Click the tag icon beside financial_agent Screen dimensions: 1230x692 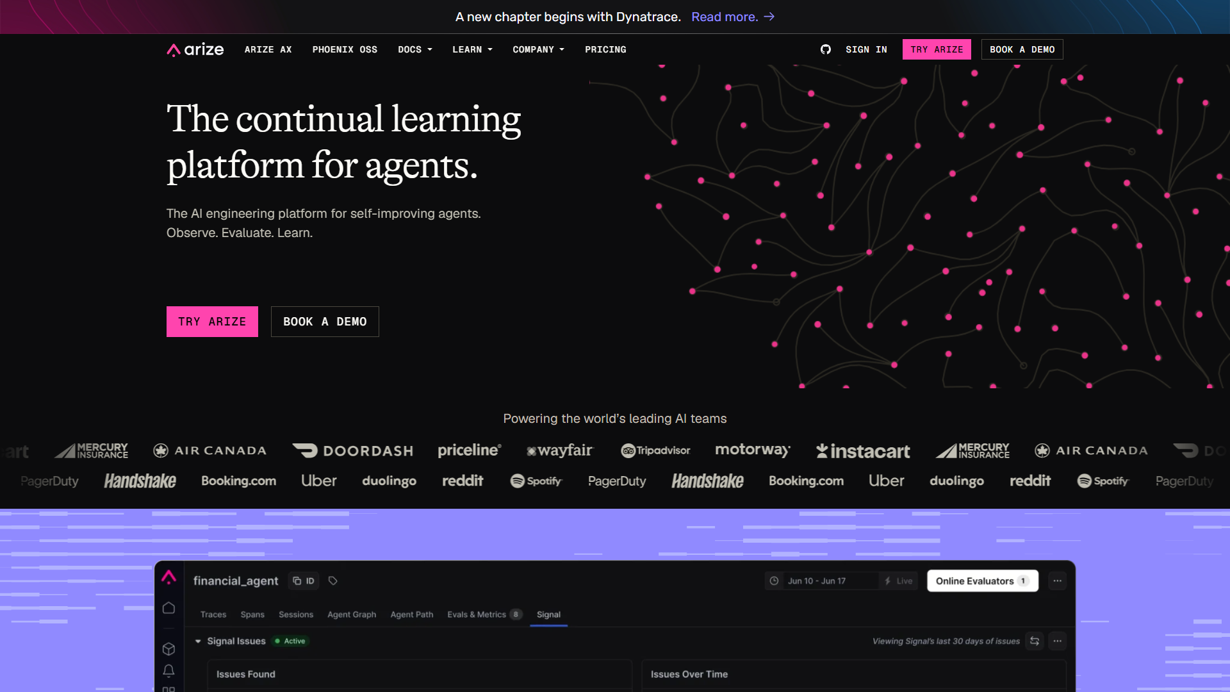333,581
